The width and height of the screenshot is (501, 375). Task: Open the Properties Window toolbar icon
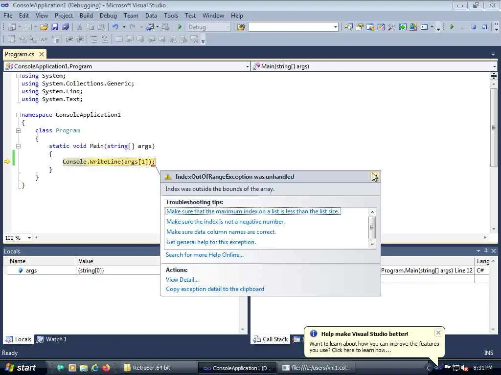pos(360,27)
